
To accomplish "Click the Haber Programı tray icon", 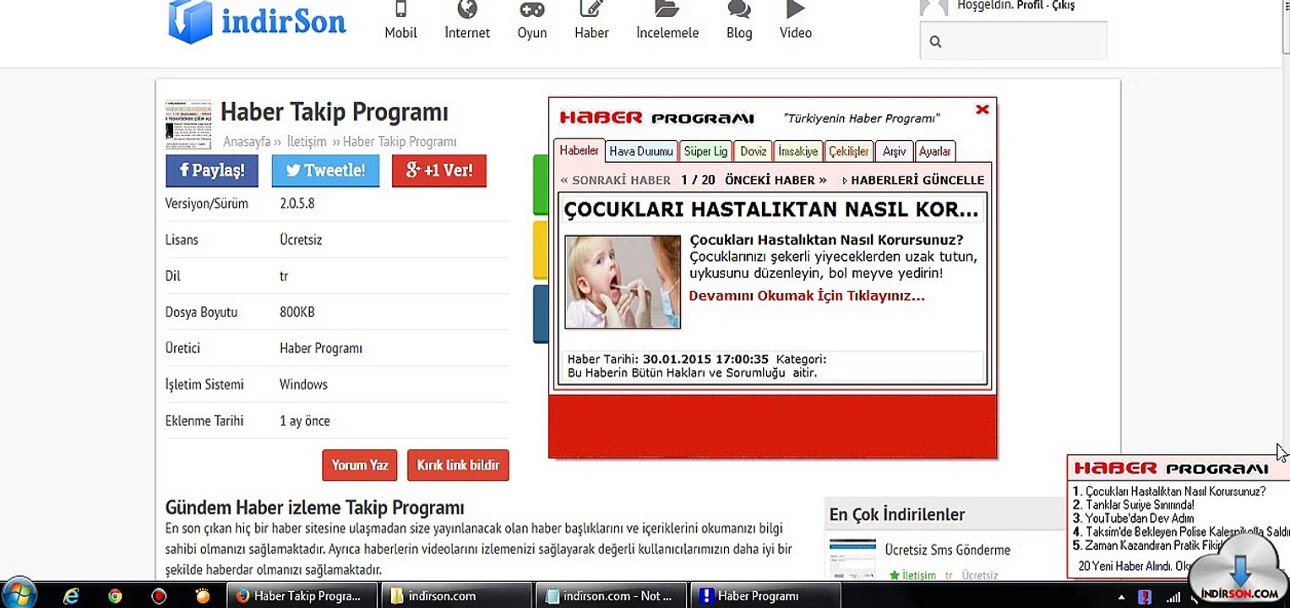I will [1144, 596].
